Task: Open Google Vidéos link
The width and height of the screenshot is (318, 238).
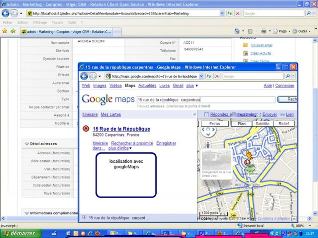Action: [116, 86]
